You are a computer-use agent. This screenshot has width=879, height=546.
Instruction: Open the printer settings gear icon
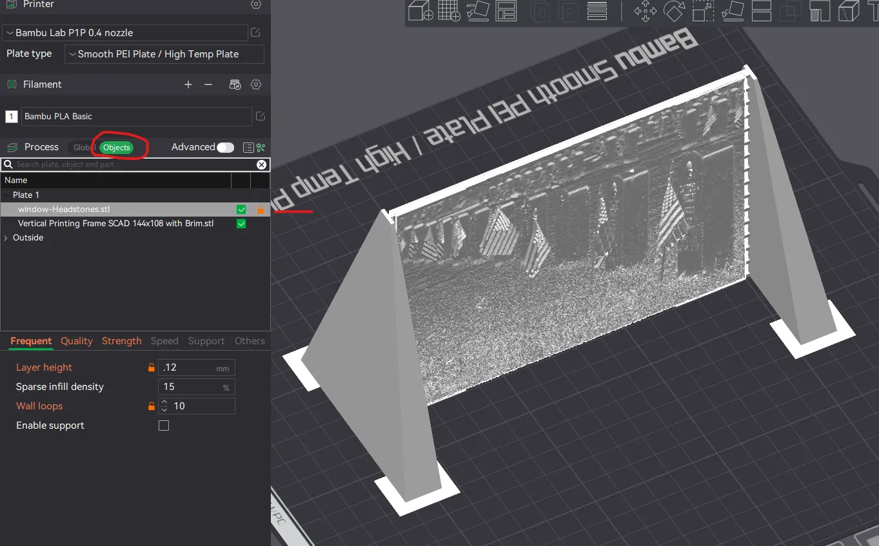tap(255, 5)
